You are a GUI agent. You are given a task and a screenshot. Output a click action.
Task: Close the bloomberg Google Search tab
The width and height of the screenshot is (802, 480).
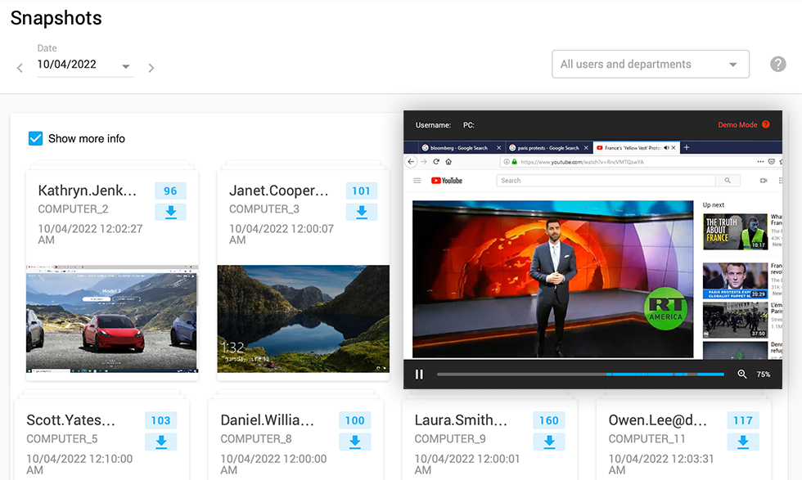[x=498, y=148]
